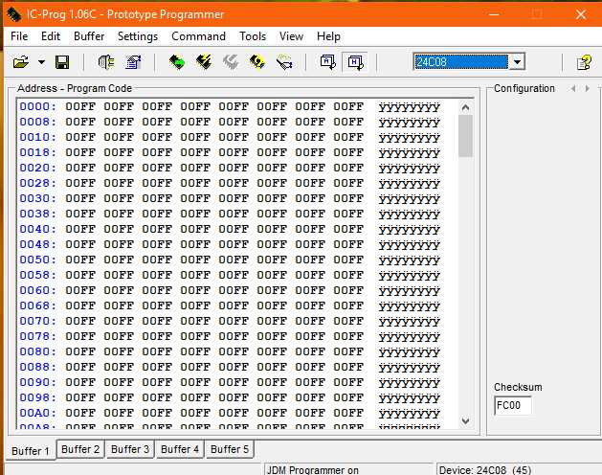
Task: Click the Open File folder icon
Action: tap(21, 62)
